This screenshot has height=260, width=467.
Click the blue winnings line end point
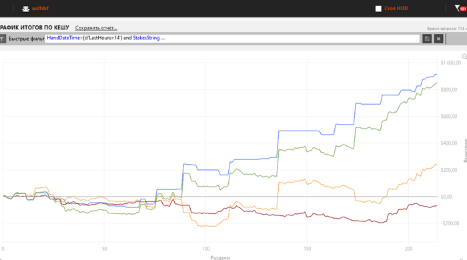click(x=436, y=74)
